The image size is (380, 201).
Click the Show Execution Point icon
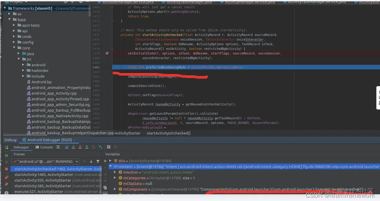click(x=58, y=147)
